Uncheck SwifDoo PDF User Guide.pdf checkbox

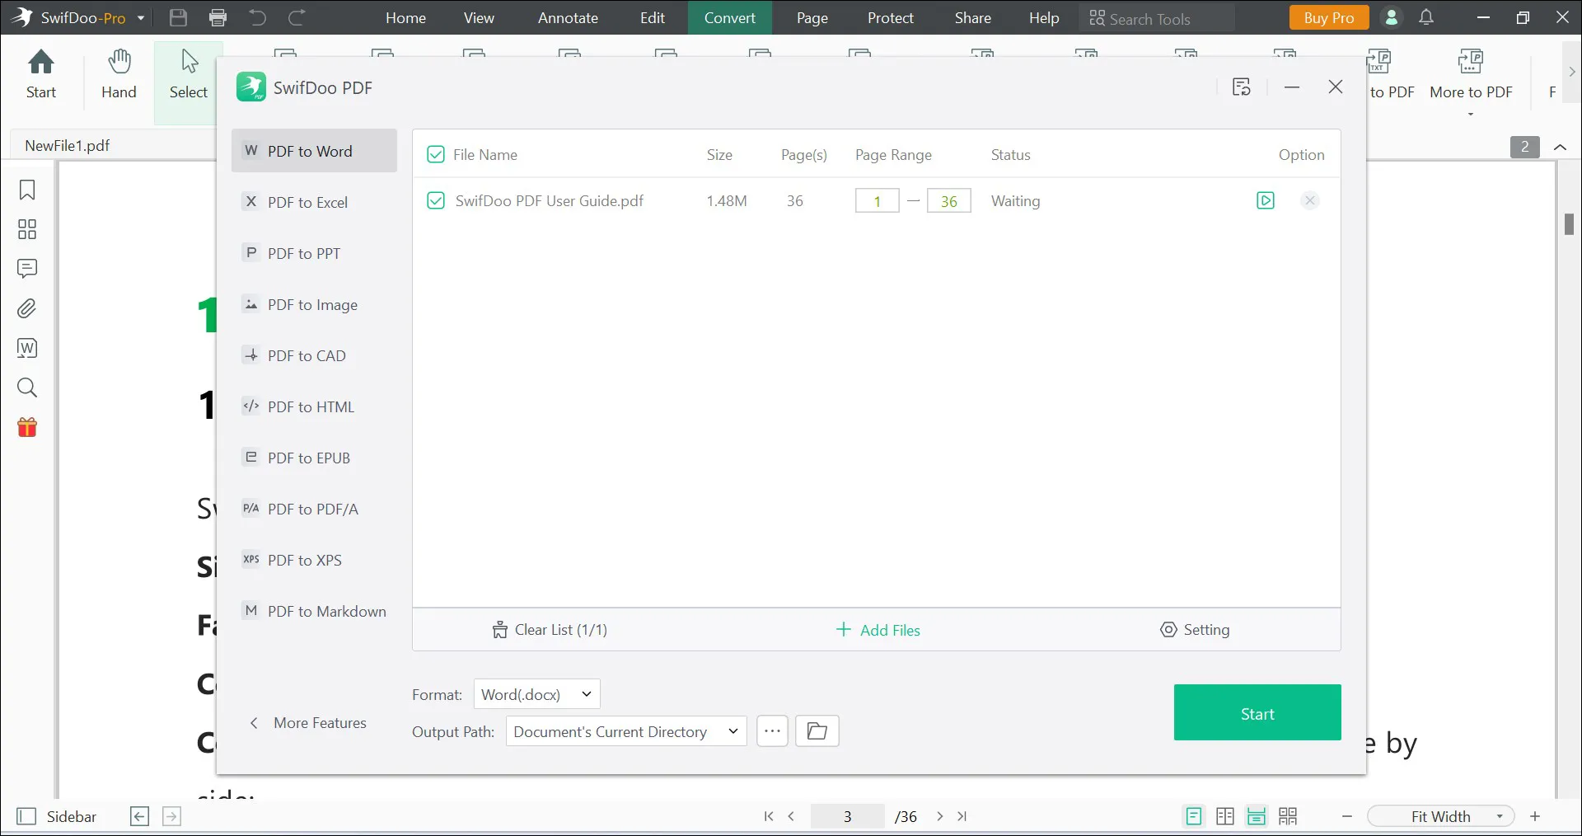[436, 200]
